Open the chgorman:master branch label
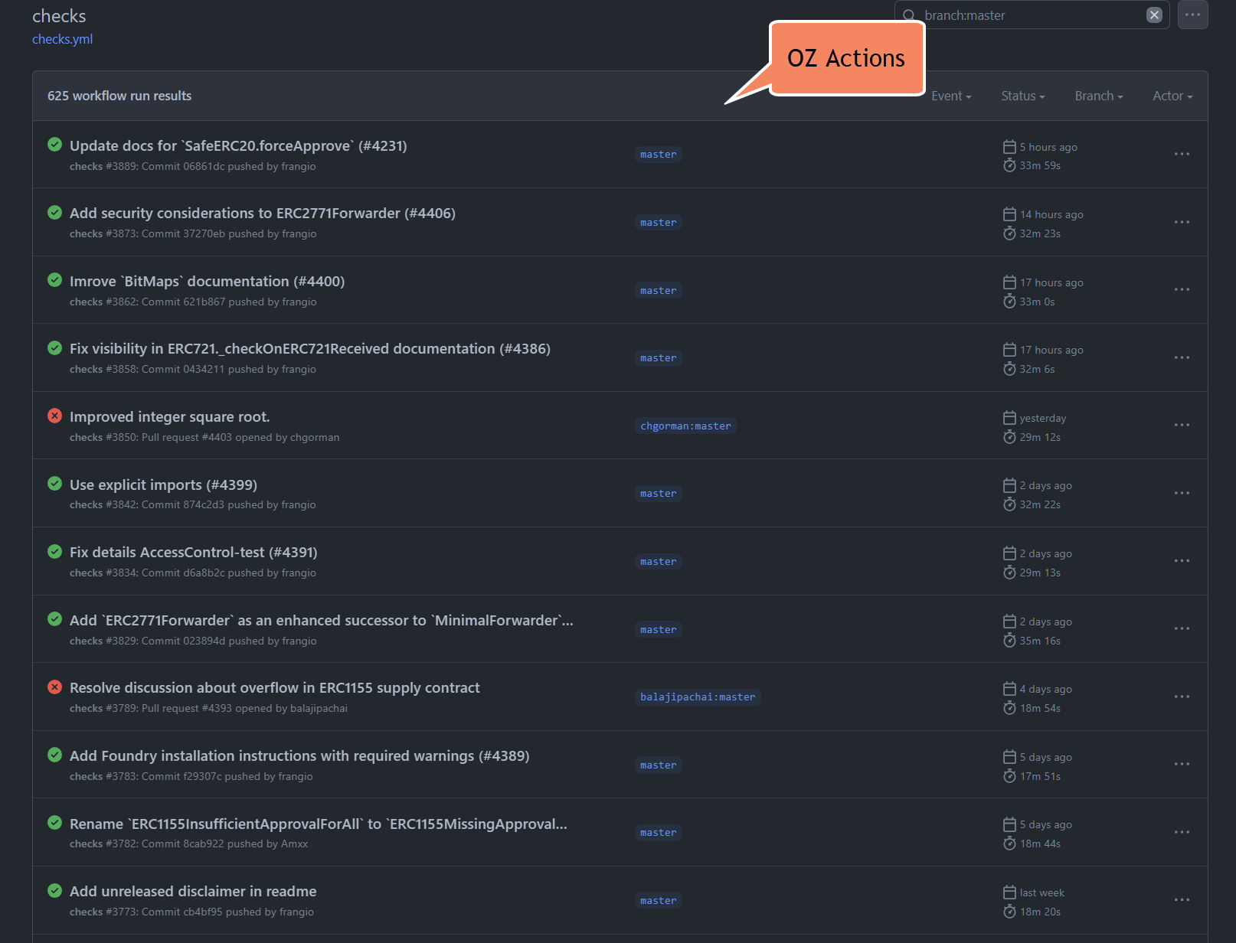 click(x=685, y=426)
